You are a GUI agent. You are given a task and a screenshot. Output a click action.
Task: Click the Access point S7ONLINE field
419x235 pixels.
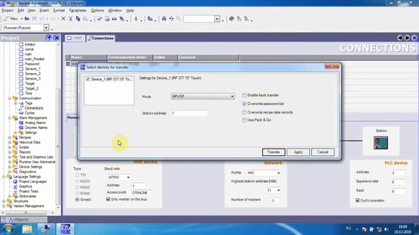tap(141, 193)
